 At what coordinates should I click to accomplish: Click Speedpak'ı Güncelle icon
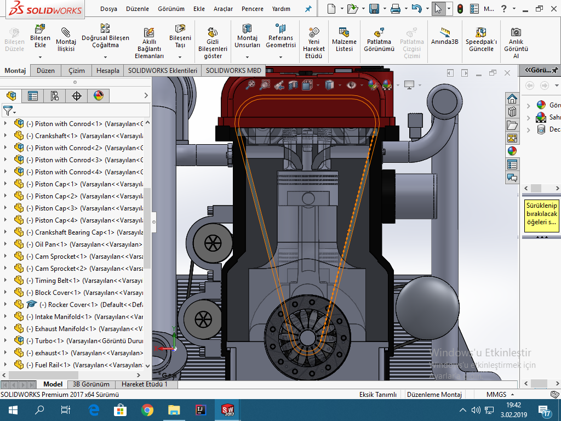[x=481, y=32]
